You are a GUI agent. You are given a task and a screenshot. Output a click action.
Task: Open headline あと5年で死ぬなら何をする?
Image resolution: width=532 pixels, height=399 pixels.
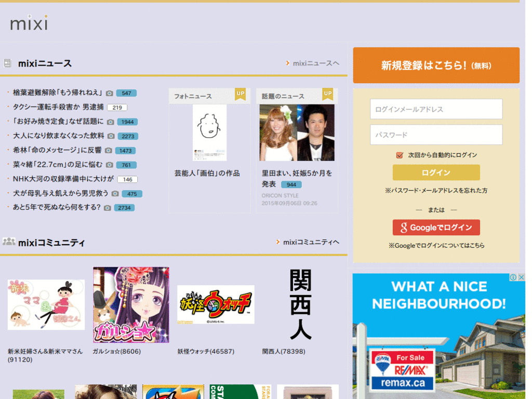(57, 207)
